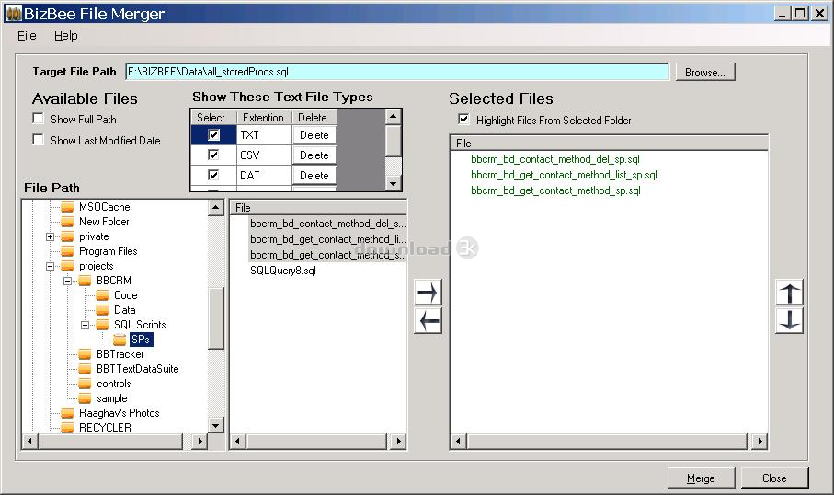Open the File menu
The height and width of the screenshot is (495, 834).
pyautogui.click(x=27, y=36)
